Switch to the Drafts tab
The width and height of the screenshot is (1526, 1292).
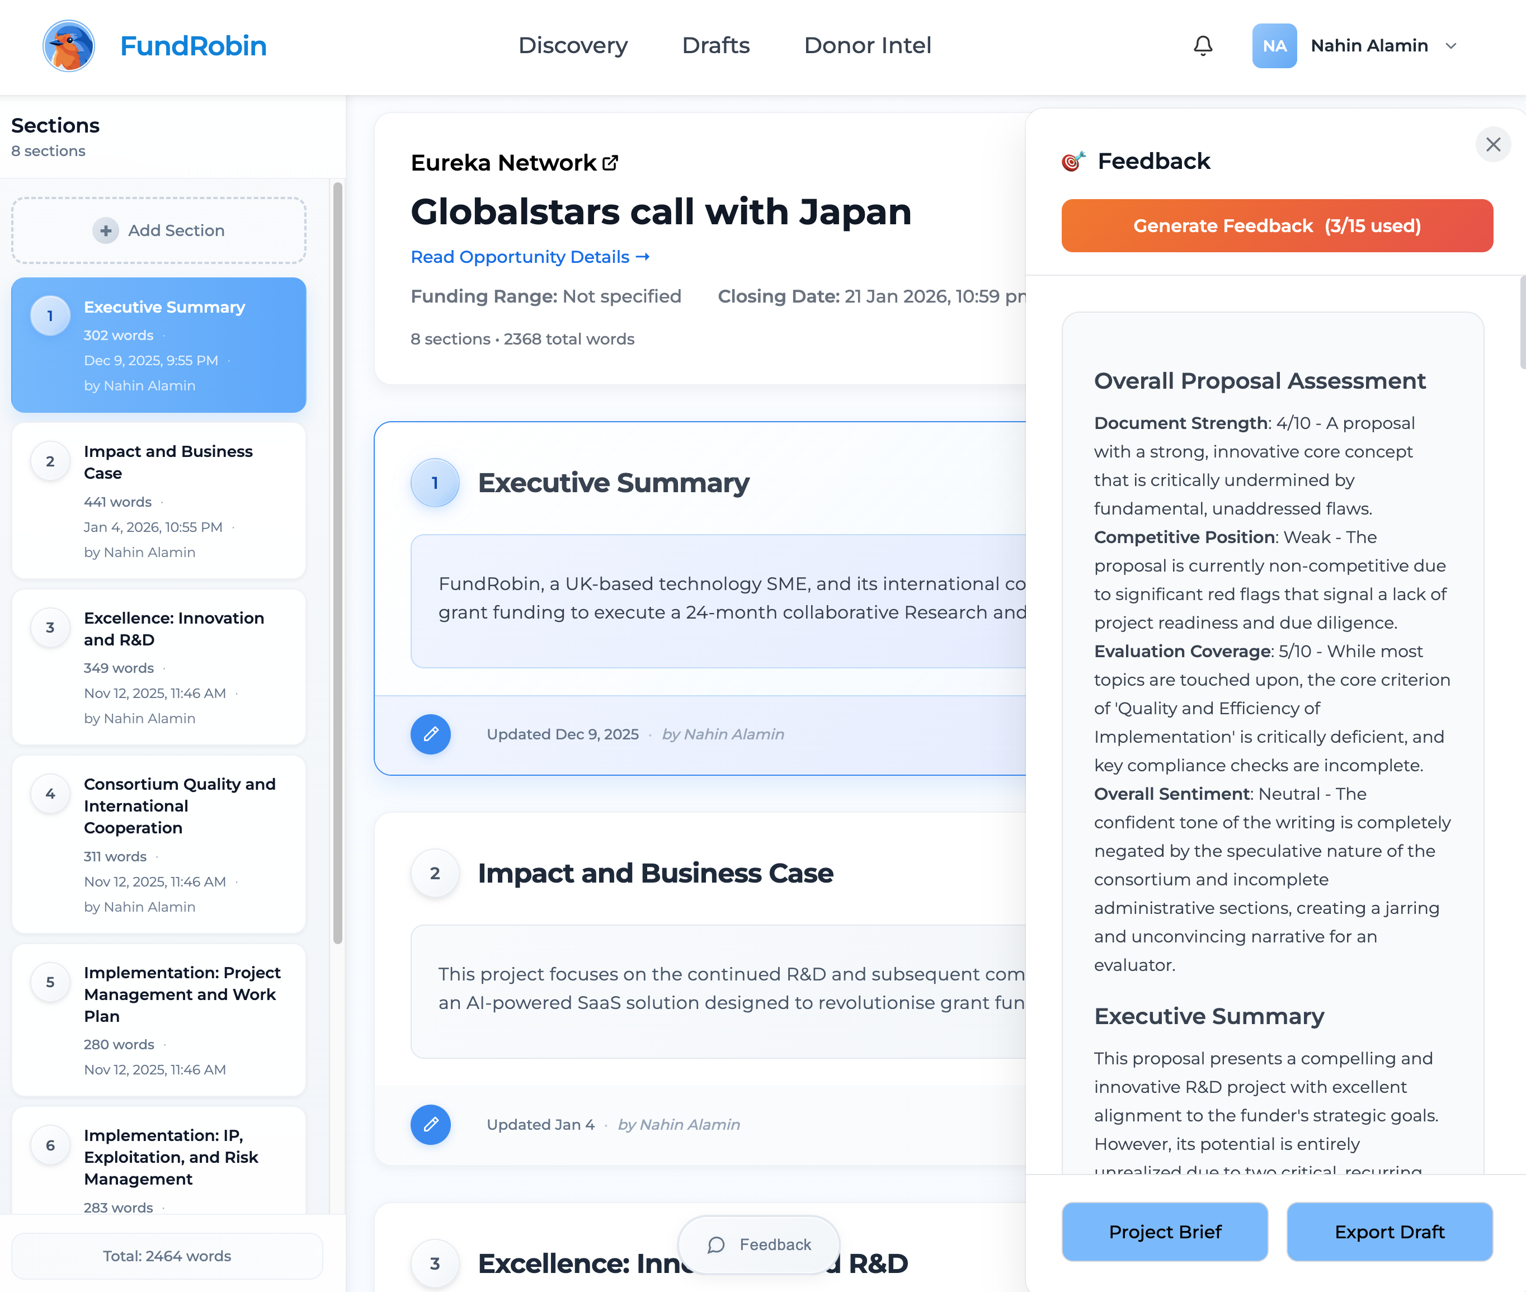pos(716,45)
